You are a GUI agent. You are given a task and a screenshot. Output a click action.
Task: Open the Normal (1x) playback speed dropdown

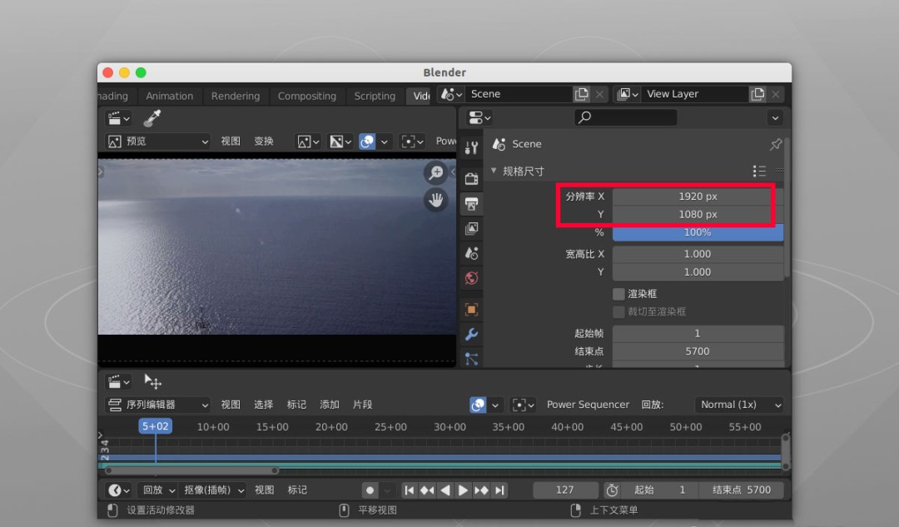pyautogui.click(x=740, y=405)
